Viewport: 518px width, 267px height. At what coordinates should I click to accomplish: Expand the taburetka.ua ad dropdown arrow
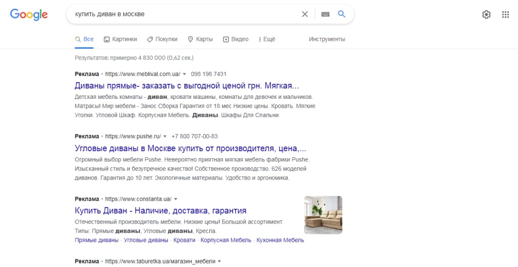pos(219,261)
